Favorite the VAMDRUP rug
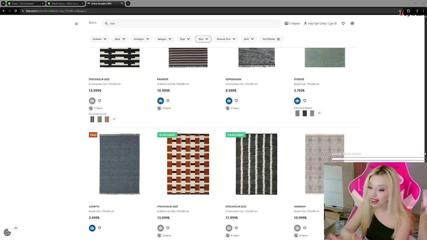Viewport: 427px width, 240px height. point(305,228)
